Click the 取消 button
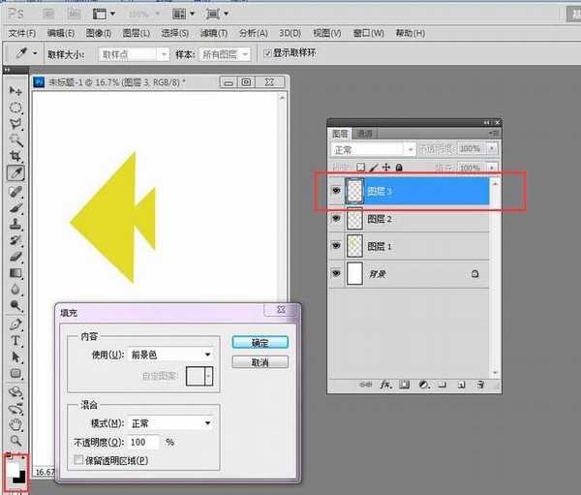Screen dimensions: 581x495 point(259,362)
